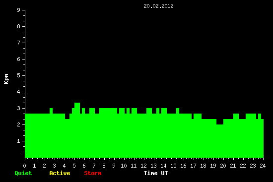Click hour 21 on the time axis
Viewport: 273px width, 182px height.
click(x=233, y=166)
